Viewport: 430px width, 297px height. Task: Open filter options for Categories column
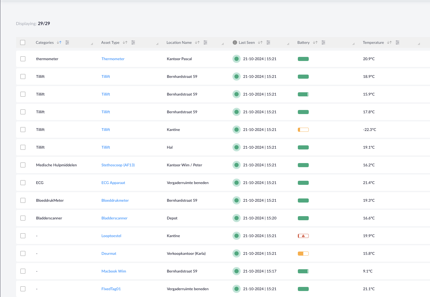click(67, 42)
